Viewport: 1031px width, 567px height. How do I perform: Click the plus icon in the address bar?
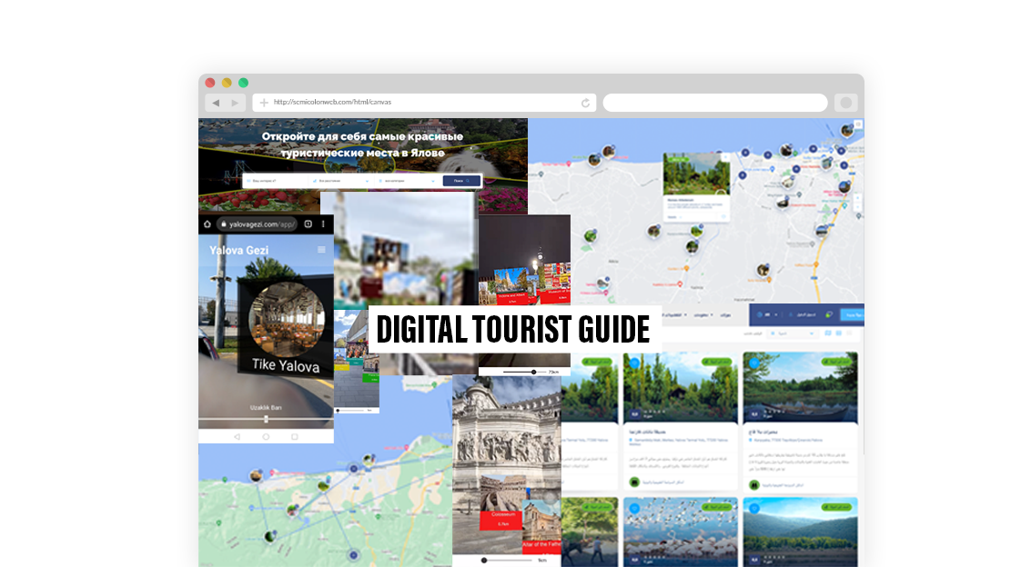tap(264, 103)
